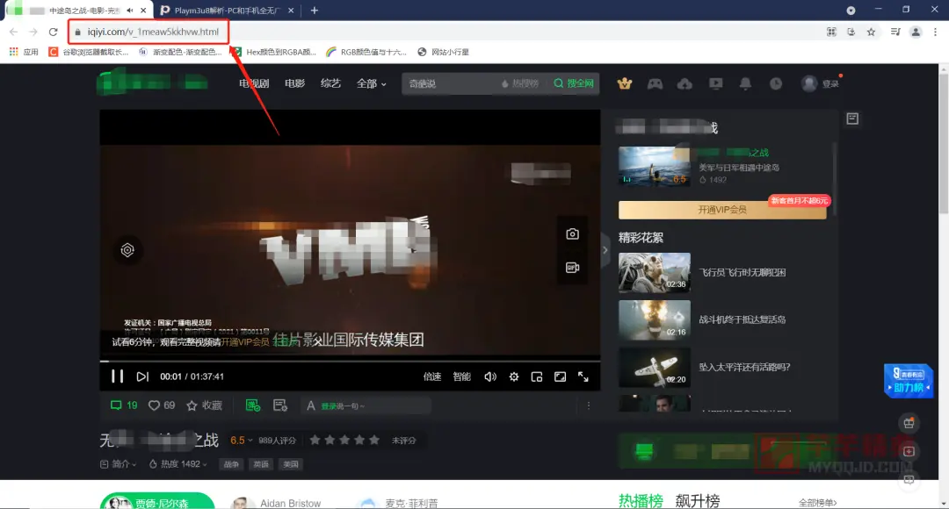Click the 开通VIP会员 gold button
This screenshot has height=509, width=949.
722,209
